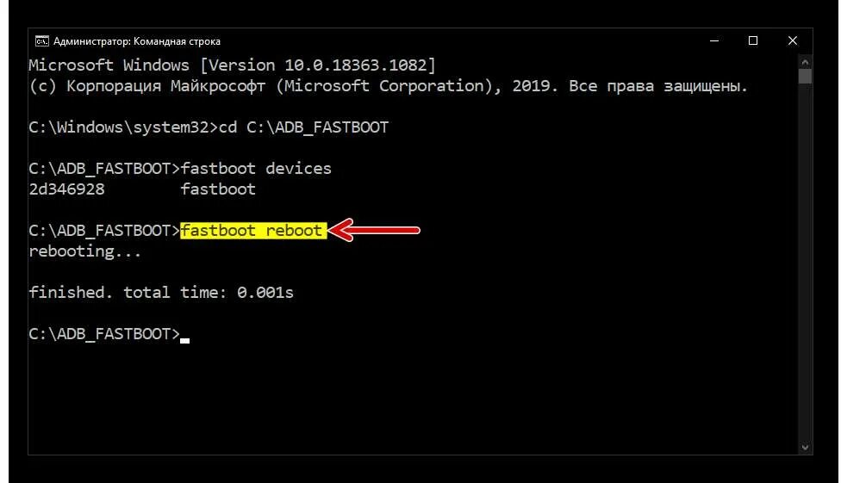
Task: Click the scrollbar up arrow
Action: (x=805, y=62)
